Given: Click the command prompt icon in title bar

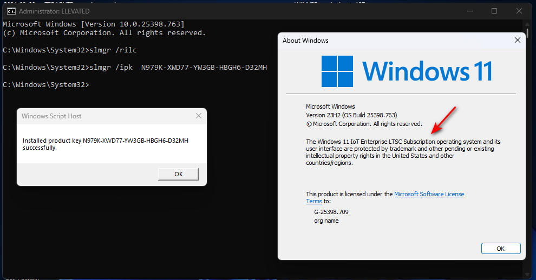Looking at the screenshot, I should coord(11,11).
